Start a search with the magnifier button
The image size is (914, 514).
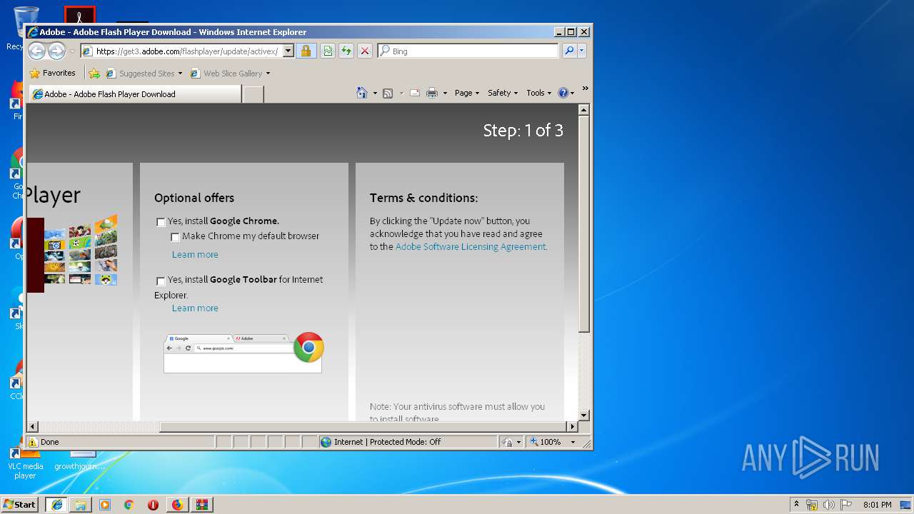pos(569,51)
